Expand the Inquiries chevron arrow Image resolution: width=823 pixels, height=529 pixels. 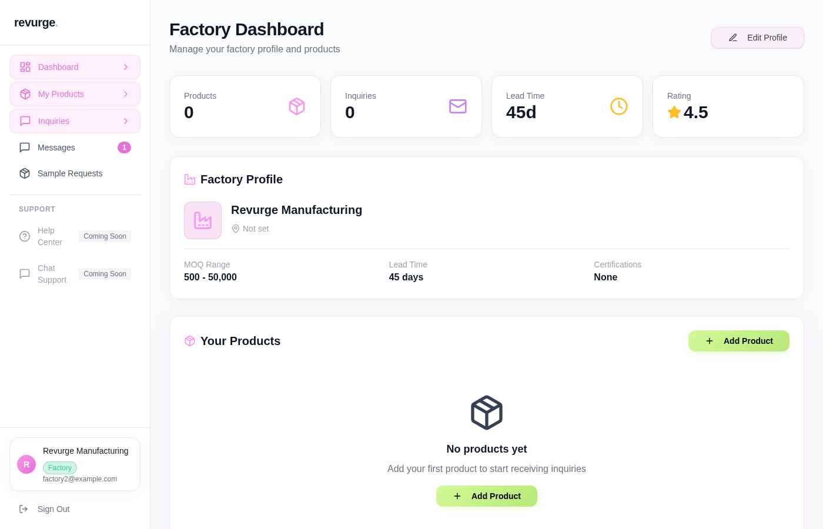pyautogui.click(x=126, y=121)
